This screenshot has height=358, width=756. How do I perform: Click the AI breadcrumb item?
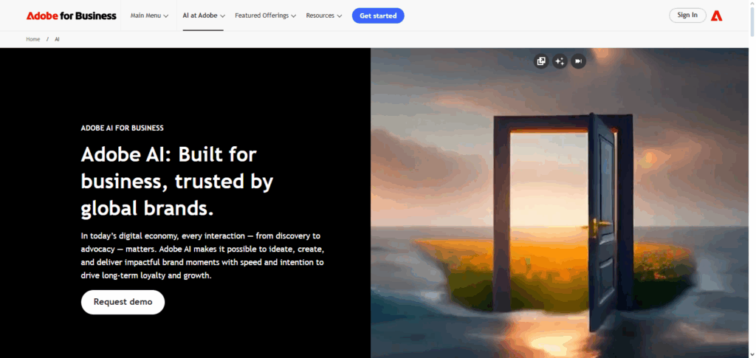(57, 39)
